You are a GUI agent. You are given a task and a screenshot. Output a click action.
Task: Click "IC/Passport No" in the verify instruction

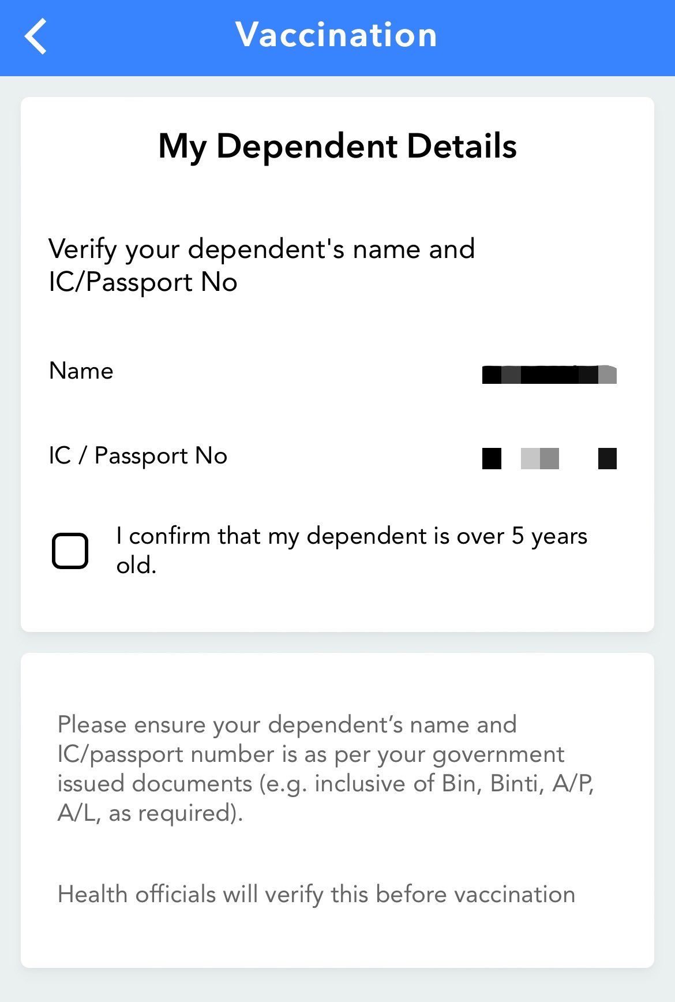coord(143,282)
